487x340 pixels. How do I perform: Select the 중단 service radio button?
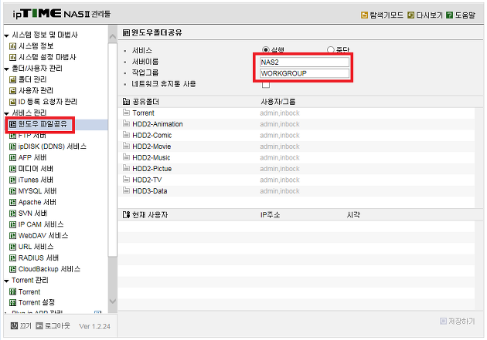pyautogui.click(x=331, y=50)
